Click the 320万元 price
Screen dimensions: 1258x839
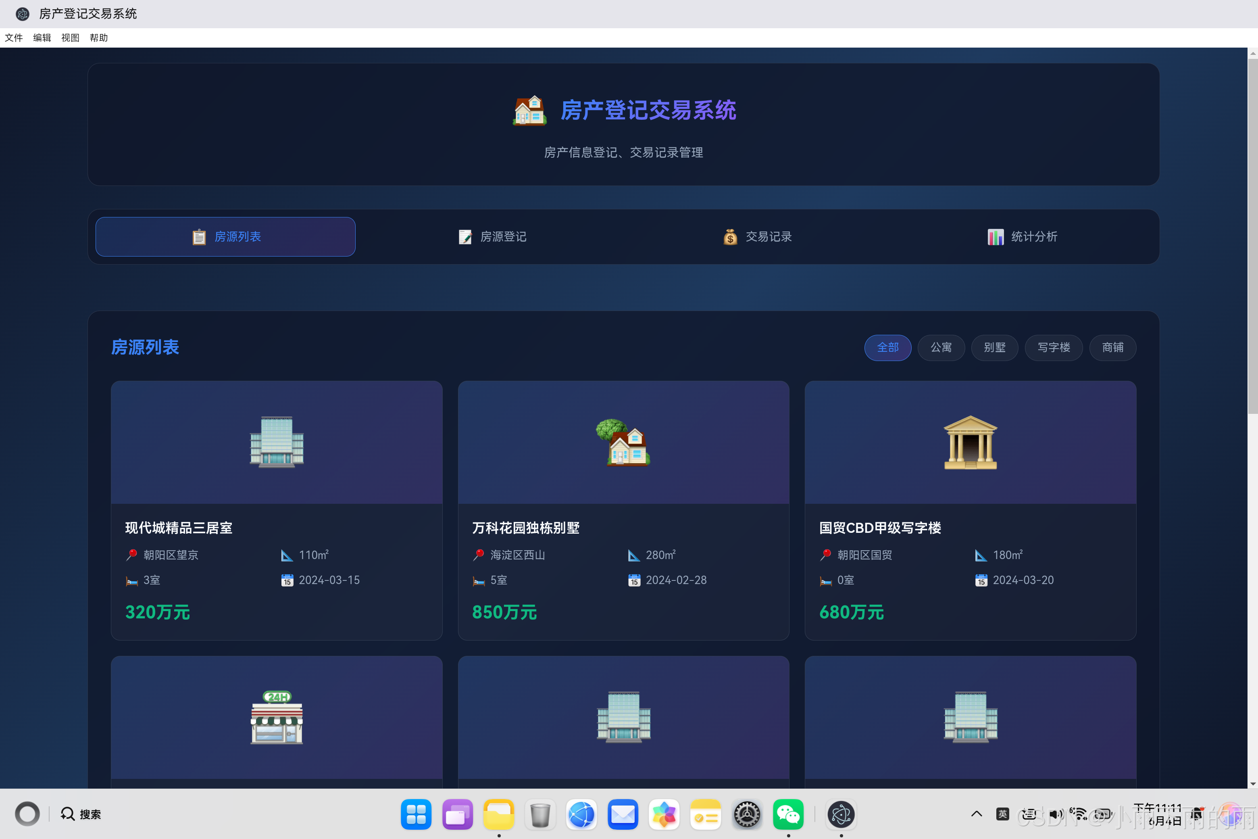click(157, 612)
